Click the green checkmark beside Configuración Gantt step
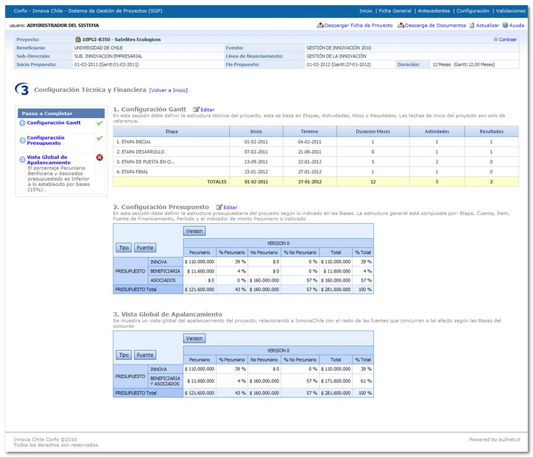Image resolution: width=533 pixels, height=457 pixels. tap(99, 123)
